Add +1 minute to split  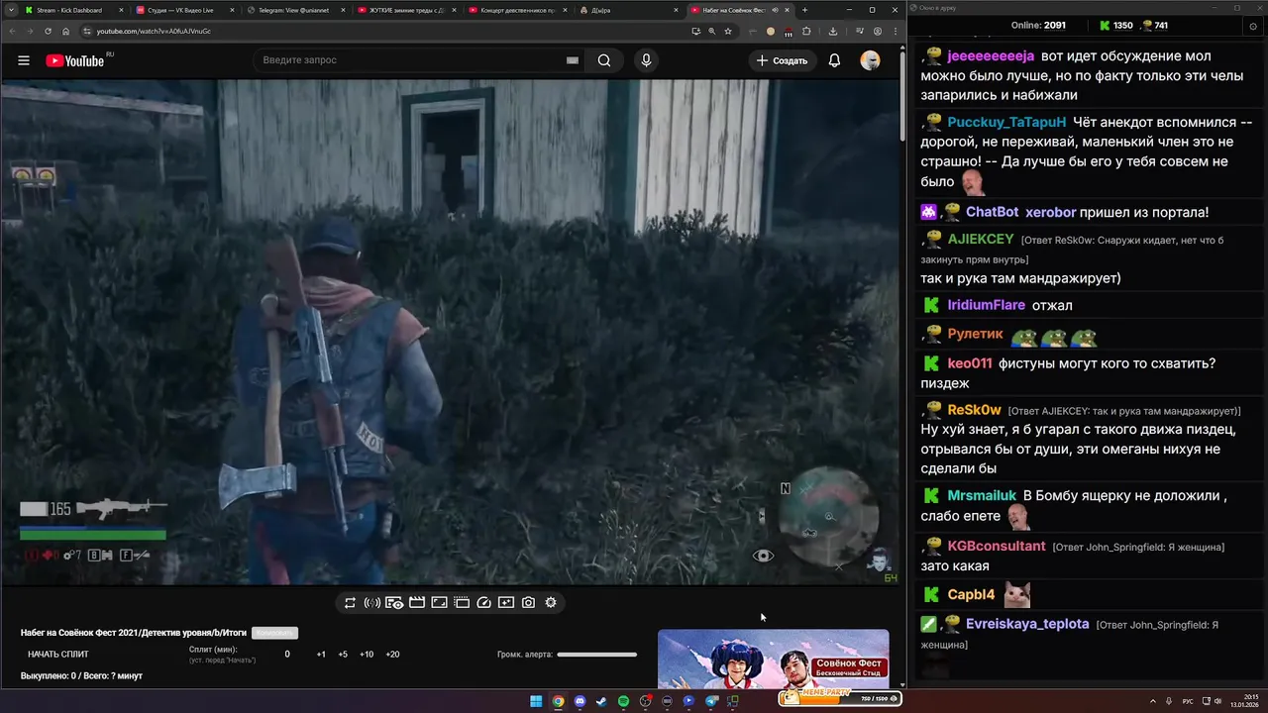(x=321, y=655)
